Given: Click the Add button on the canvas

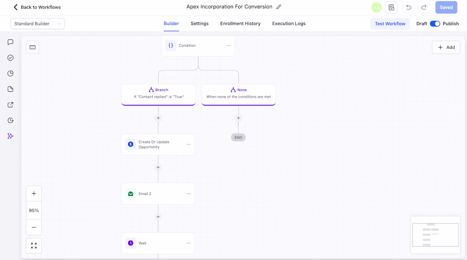Looking at the screenshot, I should (x=446, y=48).
